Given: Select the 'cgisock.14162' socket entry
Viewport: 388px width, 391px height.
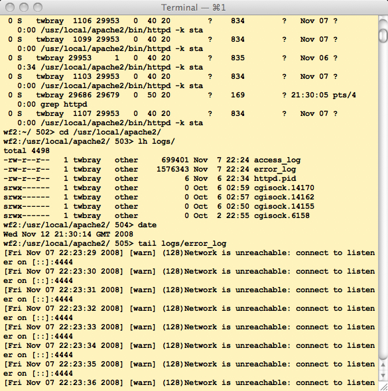Looking at the screenshot, I should [x=284, y=197].
